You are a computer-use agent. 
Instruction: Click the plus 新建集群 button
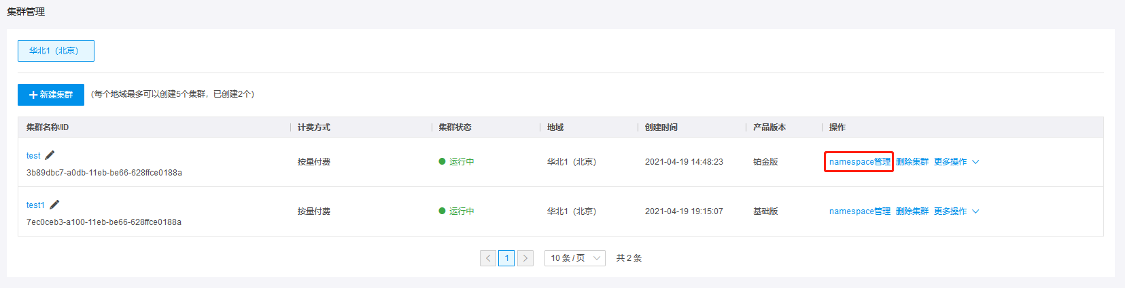coord(51,95)
